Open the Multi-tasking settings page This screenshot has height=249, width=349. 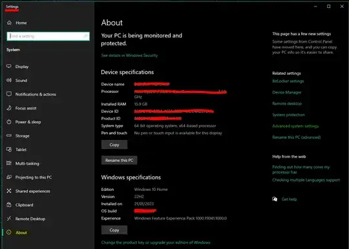pyautogui.click(x=27, y=163)
